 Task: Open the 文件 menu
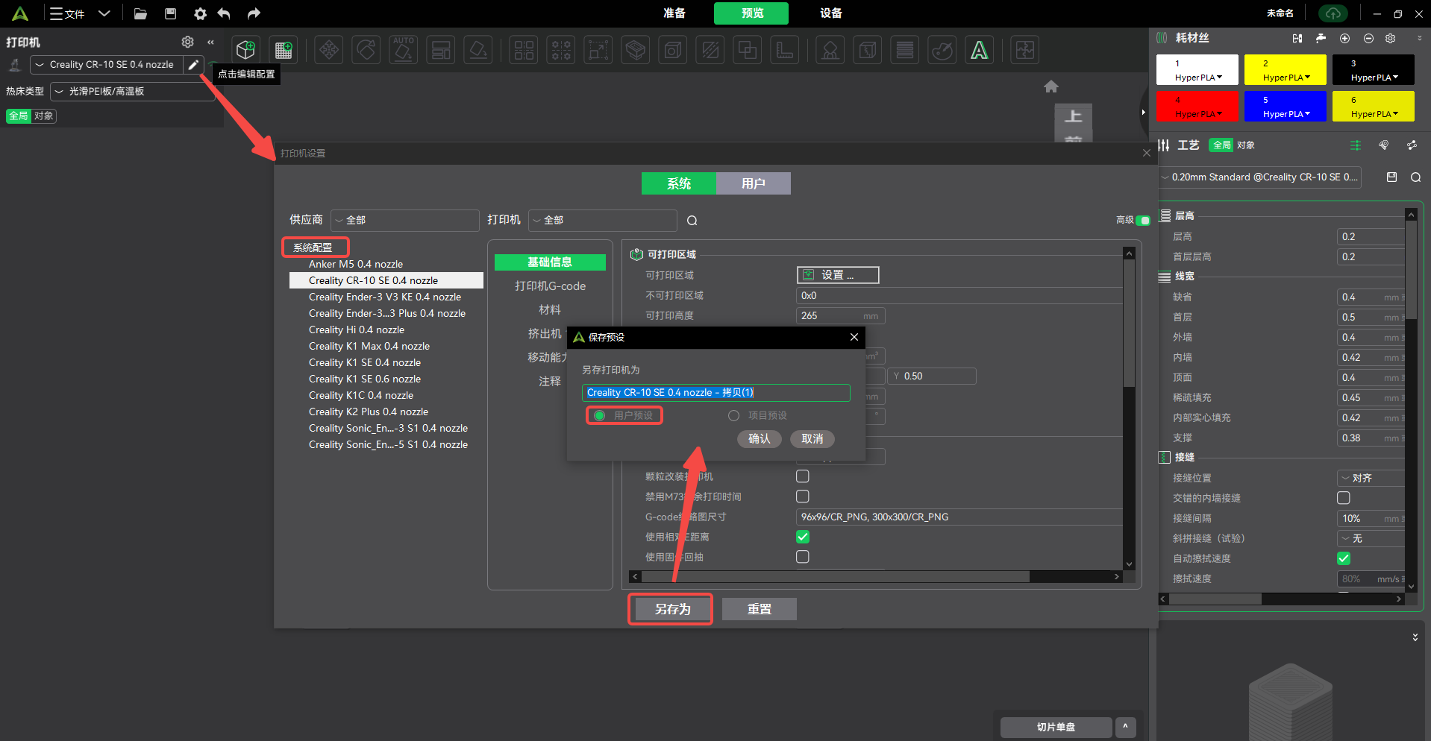pos(68,13)
